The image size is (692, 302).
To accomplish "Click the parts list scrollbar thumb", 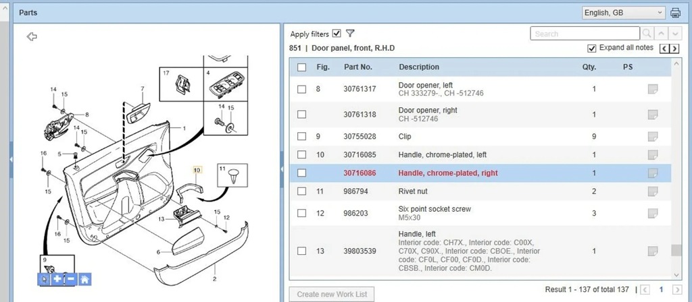I will (676, 250).
